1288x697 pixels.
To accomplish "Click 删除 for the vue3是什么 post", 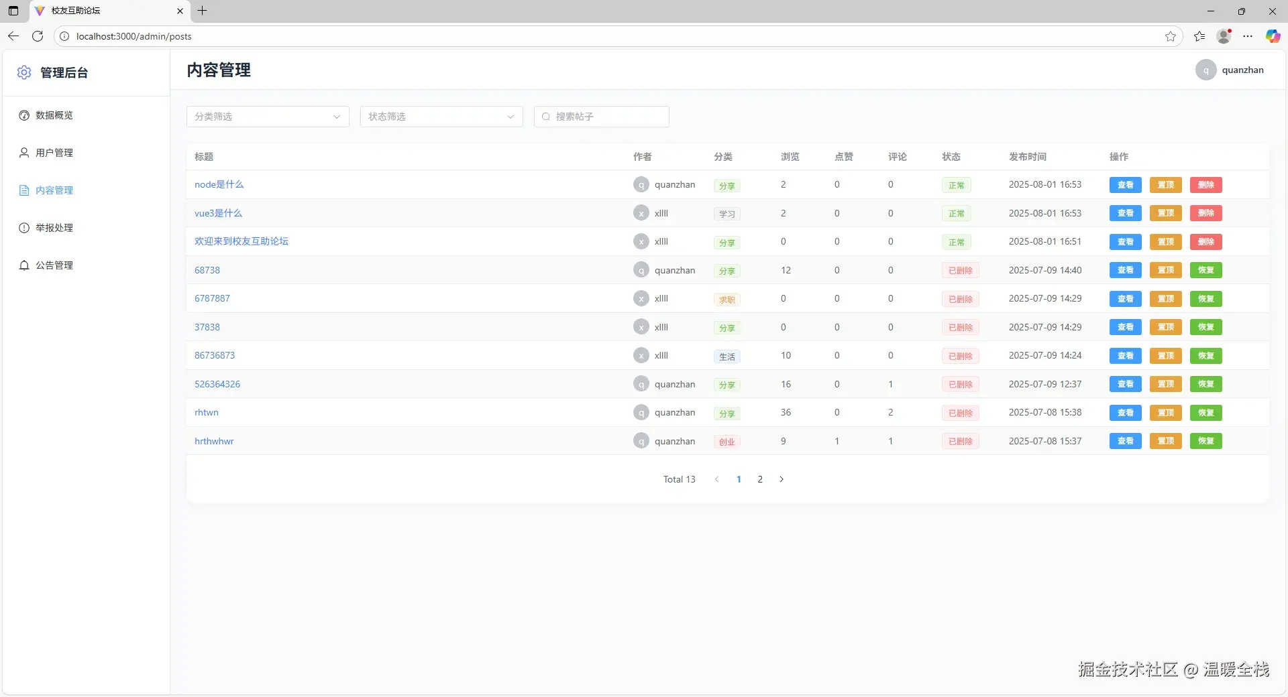I will click(1206, 213).
